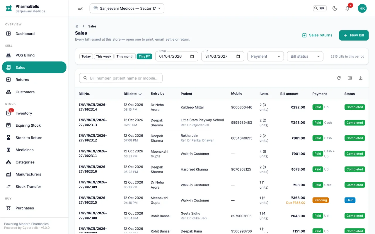
Task: Open Manufacturers in the sidebar
Action: [34, 174]
